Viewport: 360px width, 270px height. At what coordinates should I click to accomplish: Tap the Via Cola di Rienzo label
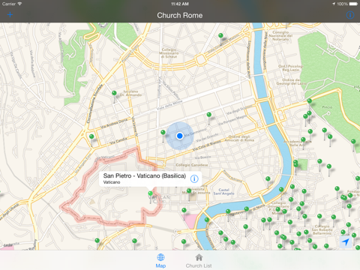207,146
